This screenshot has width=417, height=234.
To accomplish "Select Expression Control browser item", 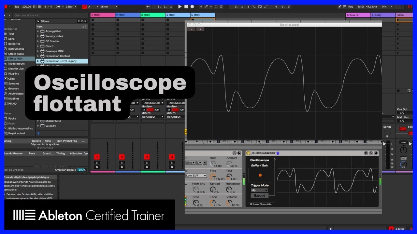I will 57,56.
